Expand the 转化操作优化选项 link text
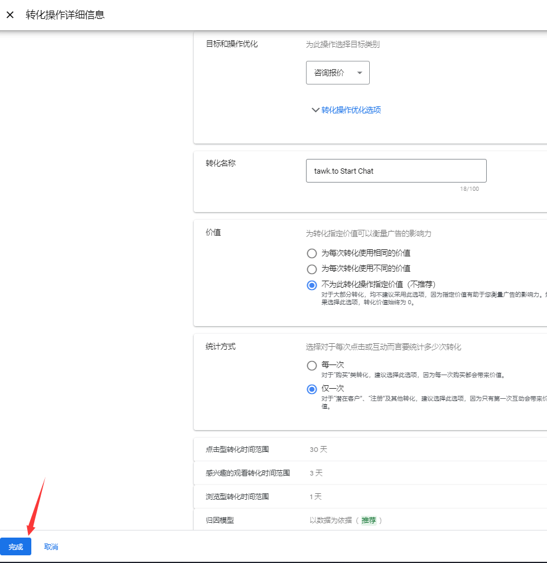547x563 pixels. click(351, 110)
